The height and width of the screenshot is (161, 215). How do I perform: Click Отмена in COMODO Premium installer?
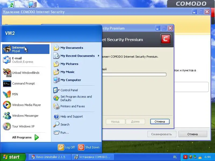coord(160,122)
